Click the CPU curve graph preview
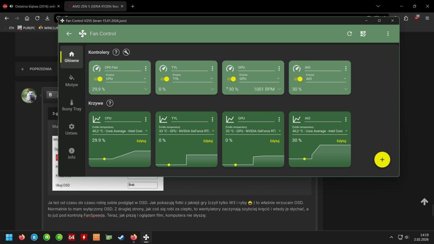434x244 pixels. (120, 156)
